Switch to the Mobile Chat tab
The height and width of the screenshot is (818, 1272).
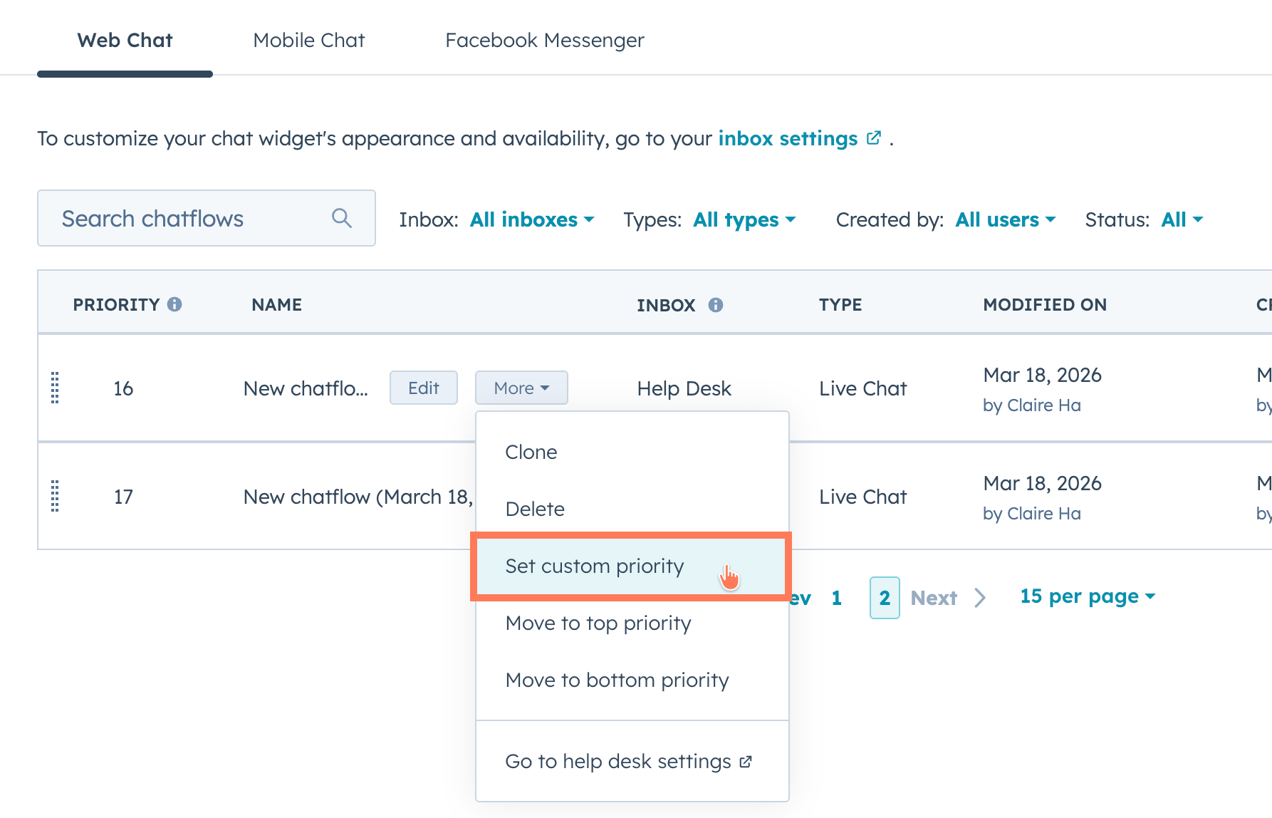click(x=308, y=40)
